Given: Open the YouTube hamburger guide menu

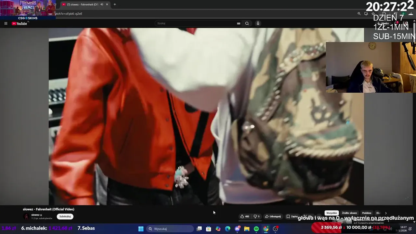Looking at the screenshot, I should [x=6, y=23].
